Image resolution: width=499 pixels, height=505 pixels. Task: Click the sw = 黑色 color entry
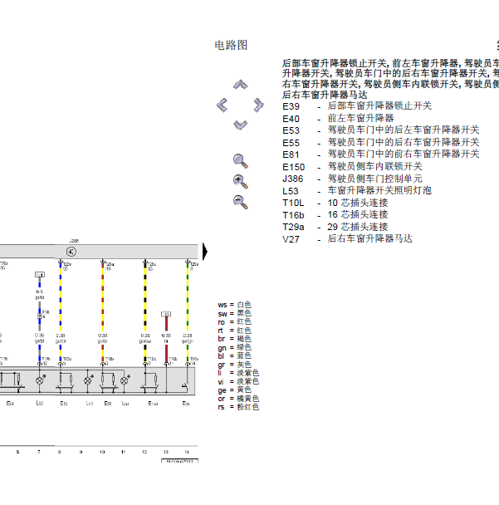coord(235,313)
